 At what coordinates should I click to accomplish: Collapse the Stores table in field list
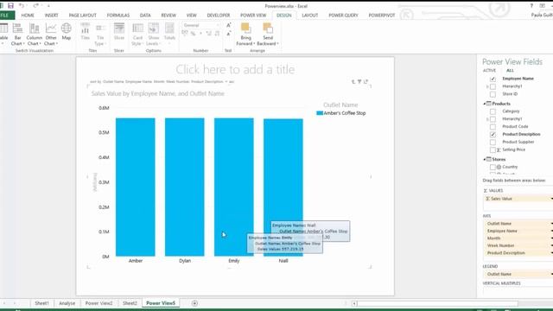pos(485,159)
